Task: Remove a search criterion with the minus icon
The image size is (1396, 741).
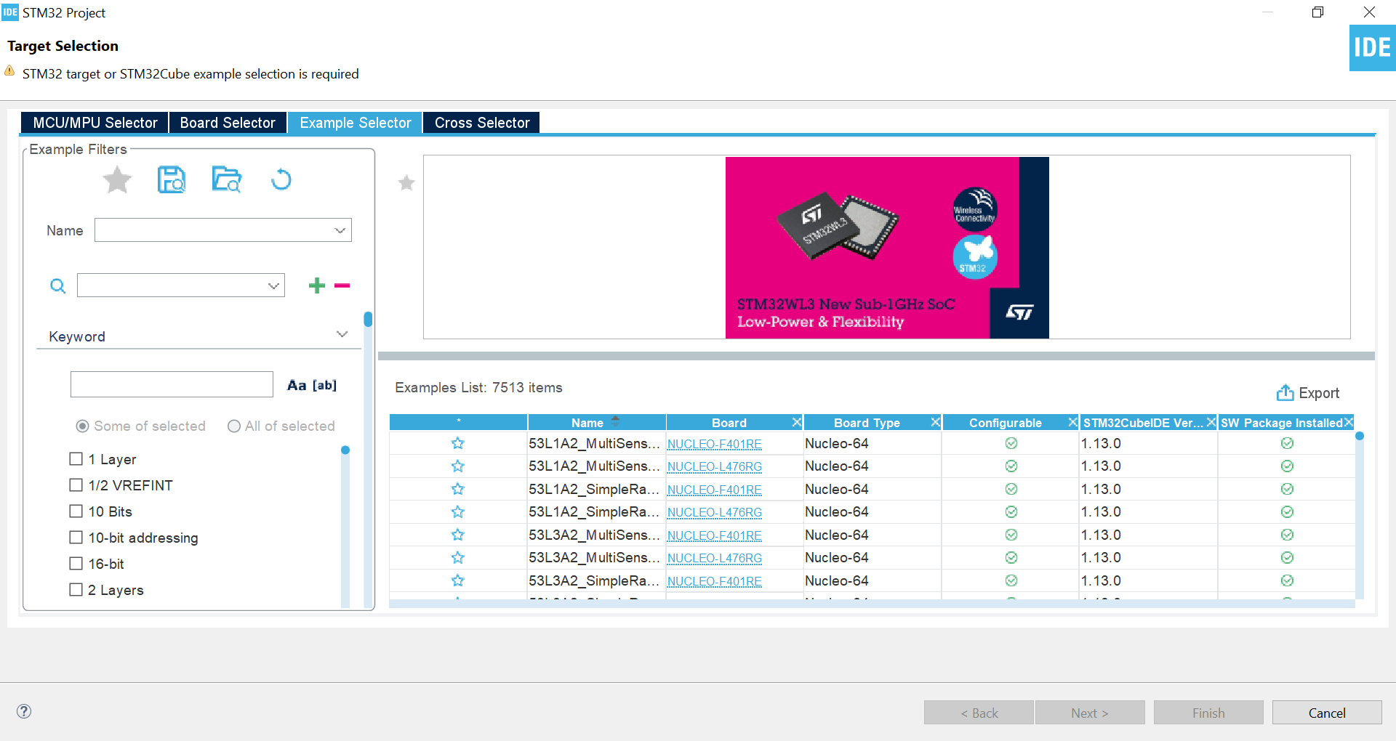Action: (342, 286)
